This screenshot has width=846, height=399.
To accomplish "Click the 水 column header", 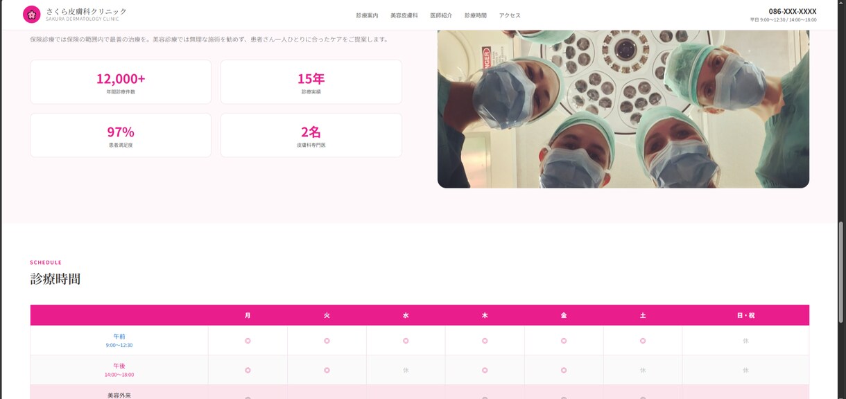I will (x=406, y=315).
